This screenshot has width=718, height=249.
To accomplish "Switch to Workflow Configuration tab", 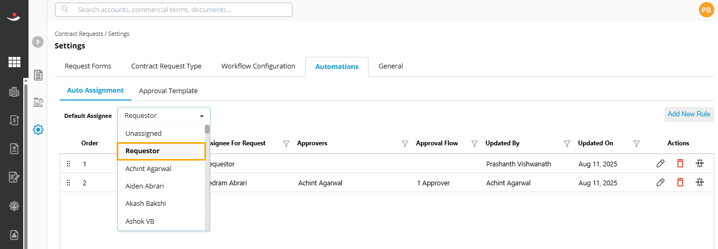I will pos(258,66).
